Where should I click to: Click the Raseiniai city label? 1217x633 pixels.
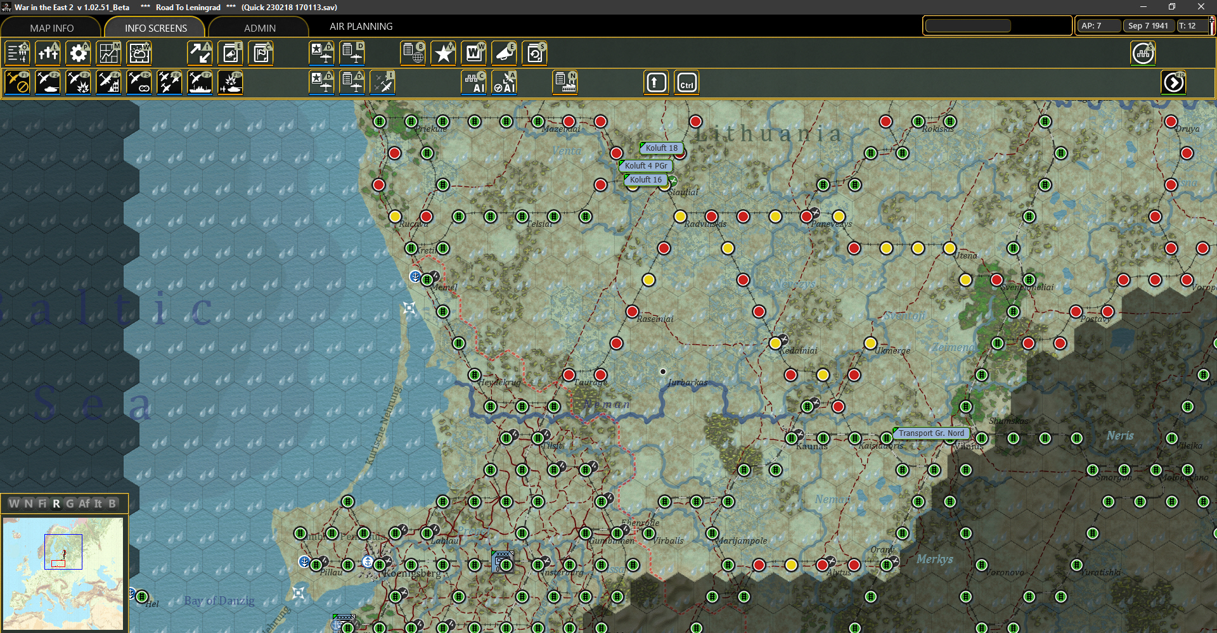pyautogui.click(x=655, y=319)
